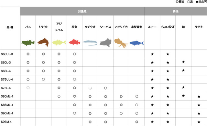Click the S60UL-3 bass double-circle mark
The width and height of the screenshot is (207, 126).
point(28,54)
